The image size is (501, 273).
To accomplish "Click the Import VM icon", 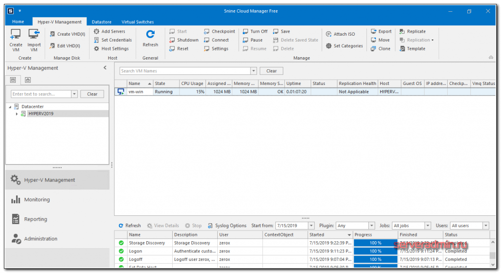I will tap(34, 35).
